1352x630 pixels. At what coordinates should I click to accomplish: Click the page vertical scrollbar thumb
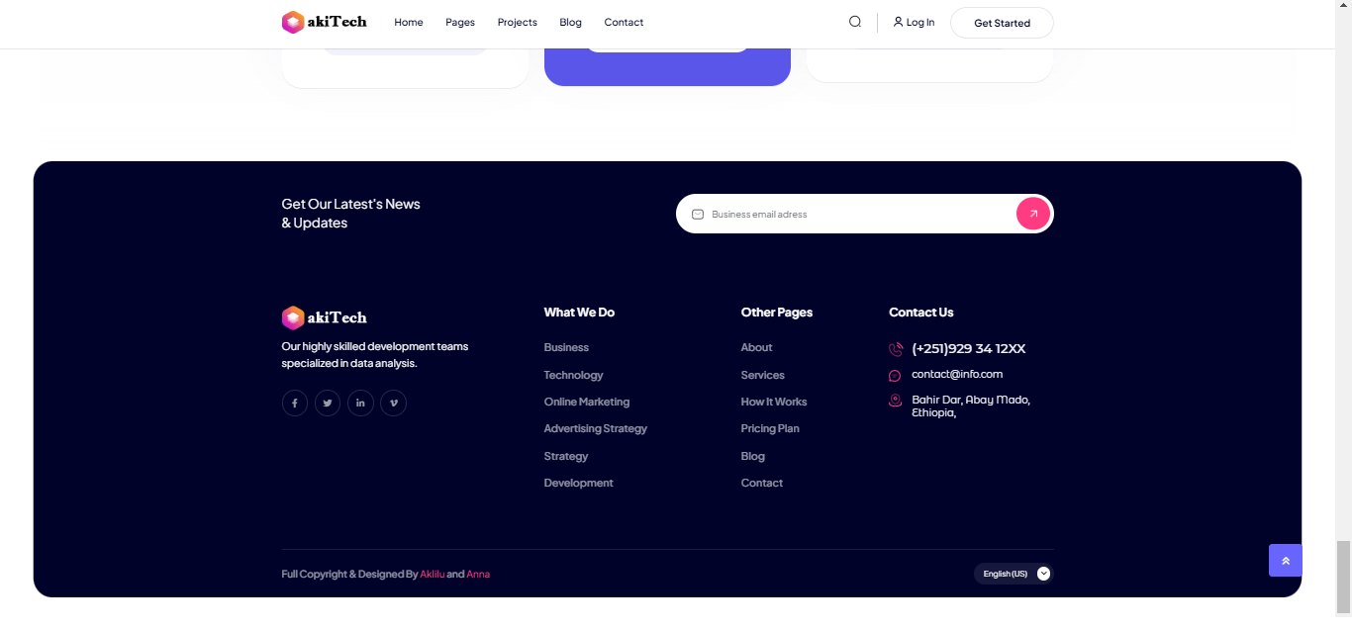(x=1343, y=578)
